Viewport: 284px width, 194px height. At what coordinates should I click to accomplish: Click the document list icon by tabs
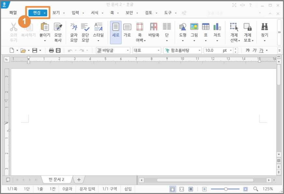[x=8, y=180]
